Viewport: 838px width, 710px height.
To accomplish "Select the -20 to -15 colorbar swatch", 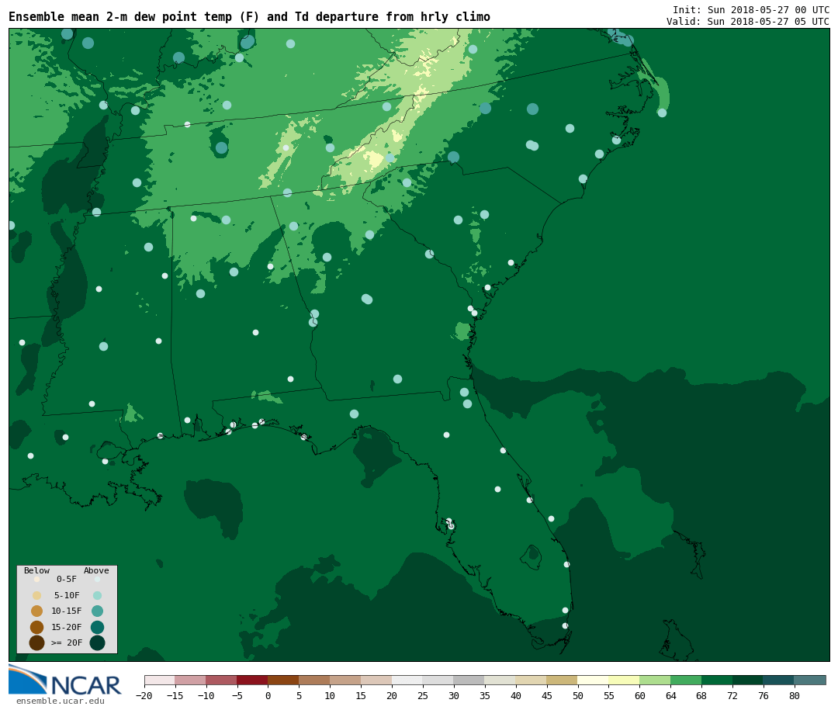I will pyautogui.click(x=160, y=680).
